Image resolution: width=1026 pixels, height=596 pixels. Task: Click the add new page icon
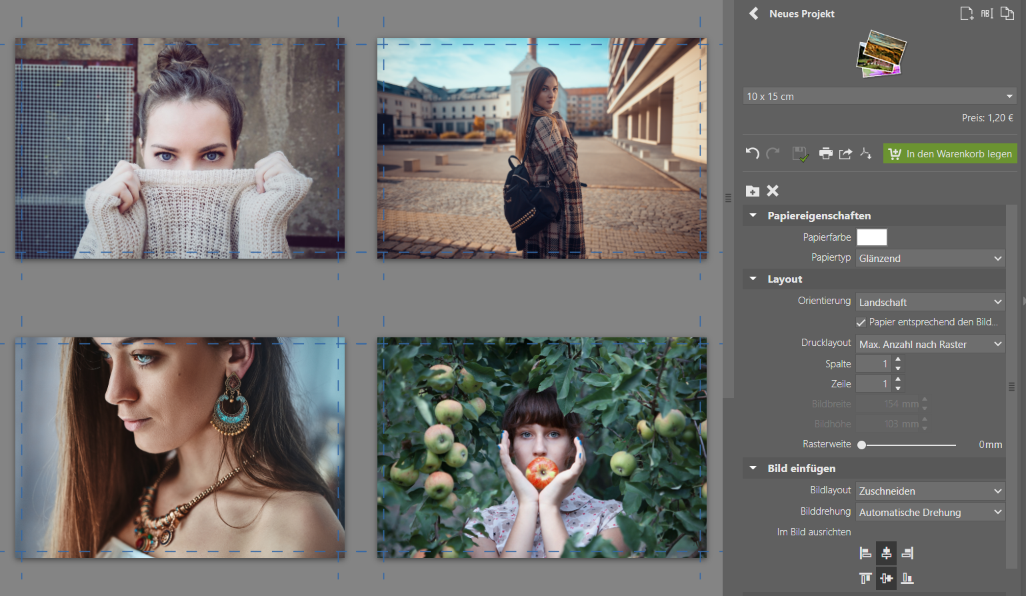966,13
